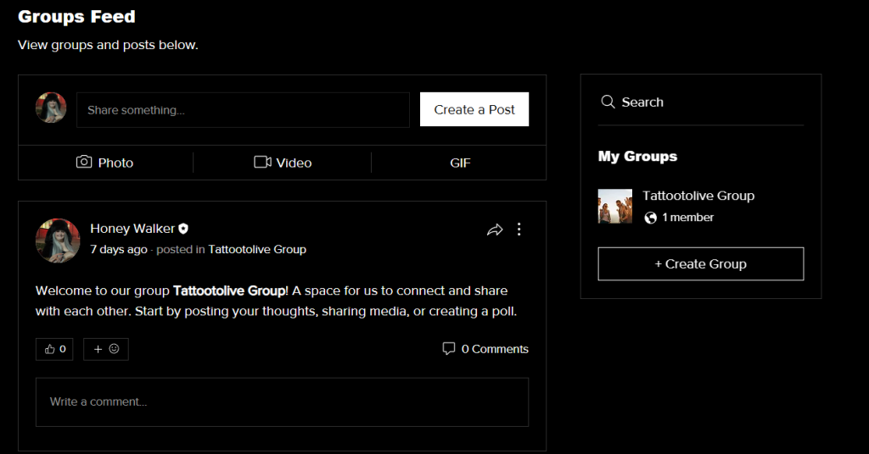Viewport: 869px width, 454px height.
Task: Click the admin shield badge icon
Action: coord(183,229)
